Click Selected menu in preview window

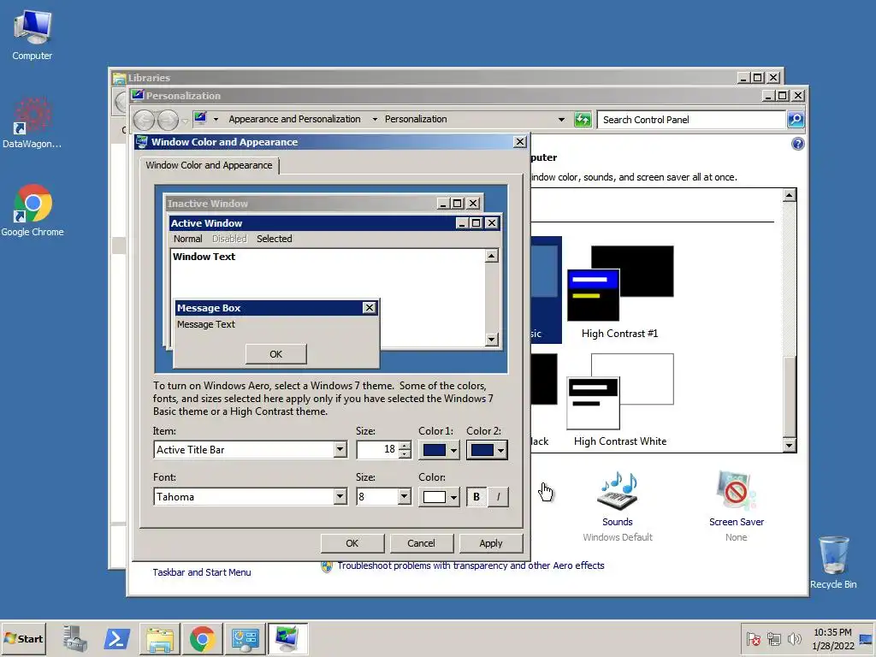275,239
